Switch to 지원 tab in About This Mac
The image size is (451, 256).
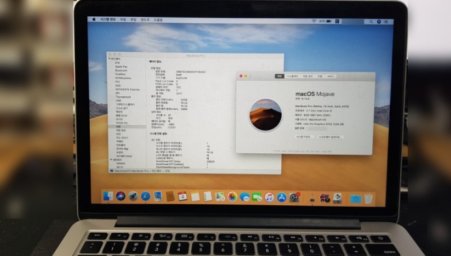click(320, 77)
